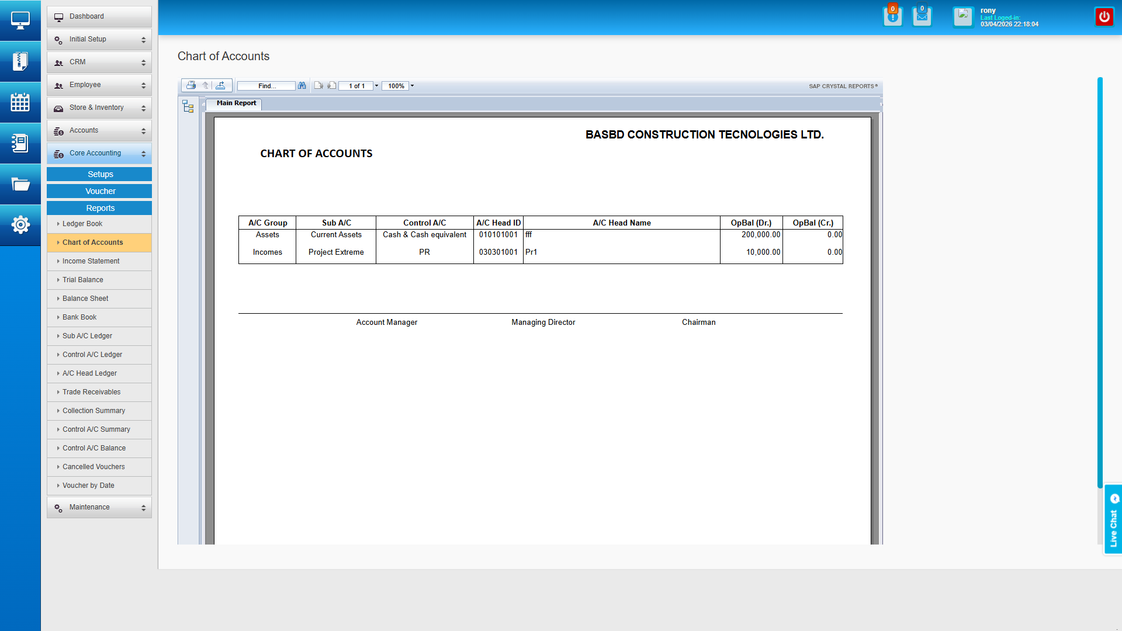This screenshot has height=631, width=1122.
Task: Click the calendar icon in left strip
Action: click(20, 102)
